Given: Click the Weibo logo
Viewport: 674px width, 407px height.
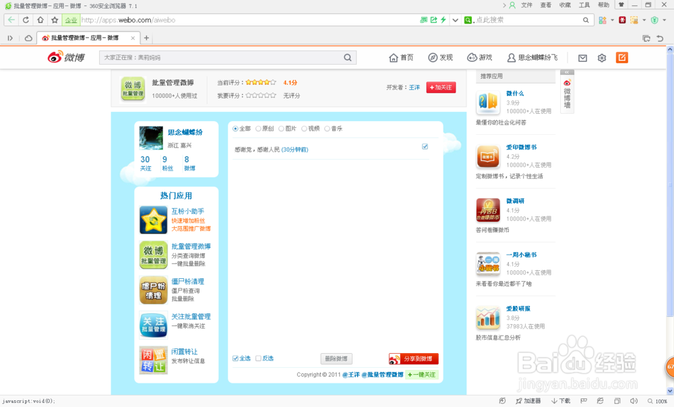Looking at the screenshot, I should click(x=66, y=57).
